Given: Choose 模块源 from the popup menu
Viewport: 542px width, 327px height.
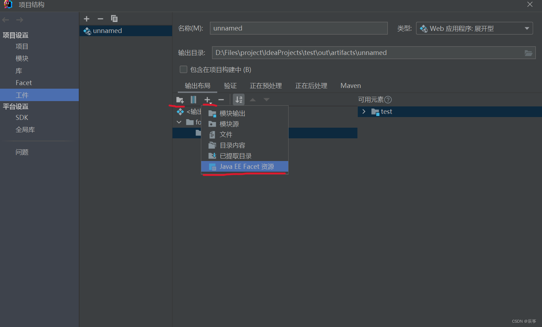Looking at the screenshot, I should [x=245, y=124].
